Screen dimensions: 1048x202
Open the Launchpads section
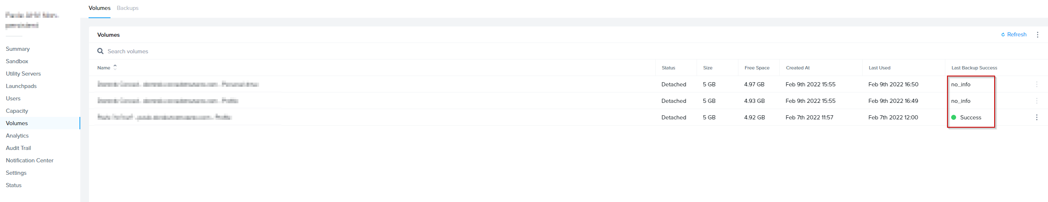click(x=21, y=86)
